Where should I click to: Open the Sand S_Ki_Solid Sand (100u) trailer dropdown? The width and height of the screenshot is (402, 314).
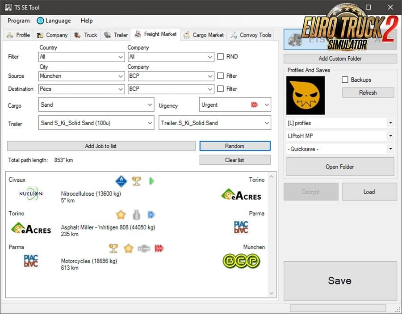pyautogui.click(x=96, y=122)
